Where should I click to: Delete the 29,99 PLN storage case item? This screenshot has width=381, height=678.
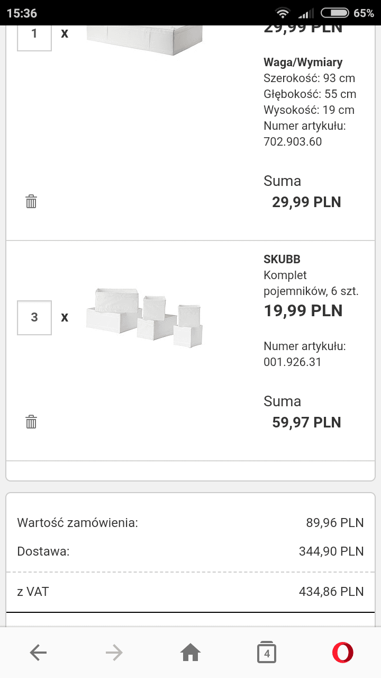[31, 202]
